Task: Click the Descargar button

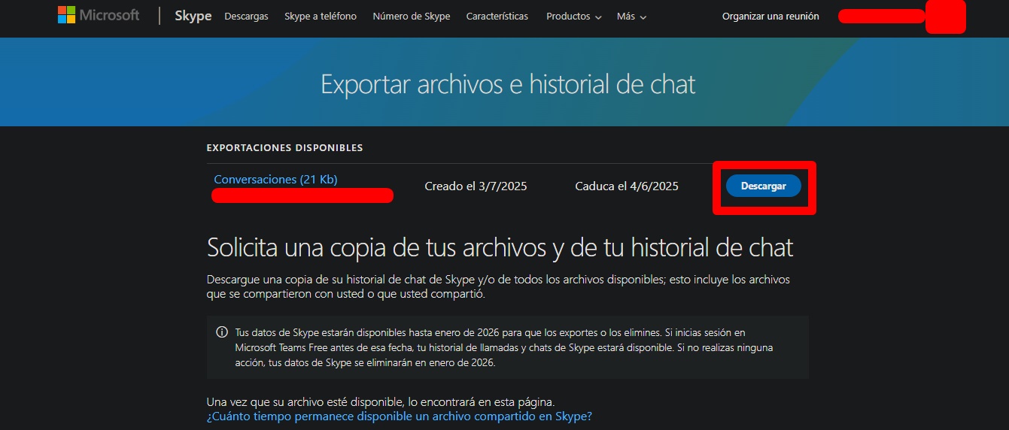Action: [x=764, y=186]
